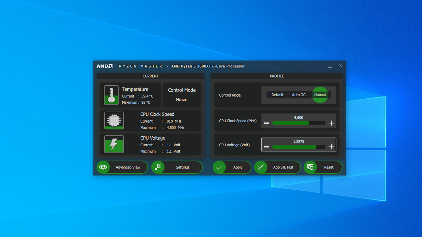This screenshot has height=237, width=422.
Task: Click the Control Mode label in Profile panel
Action: coord(230,95)
